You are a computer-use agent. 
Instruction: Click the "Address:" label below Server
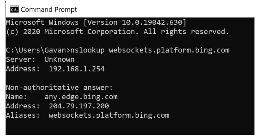click(23, 69)
